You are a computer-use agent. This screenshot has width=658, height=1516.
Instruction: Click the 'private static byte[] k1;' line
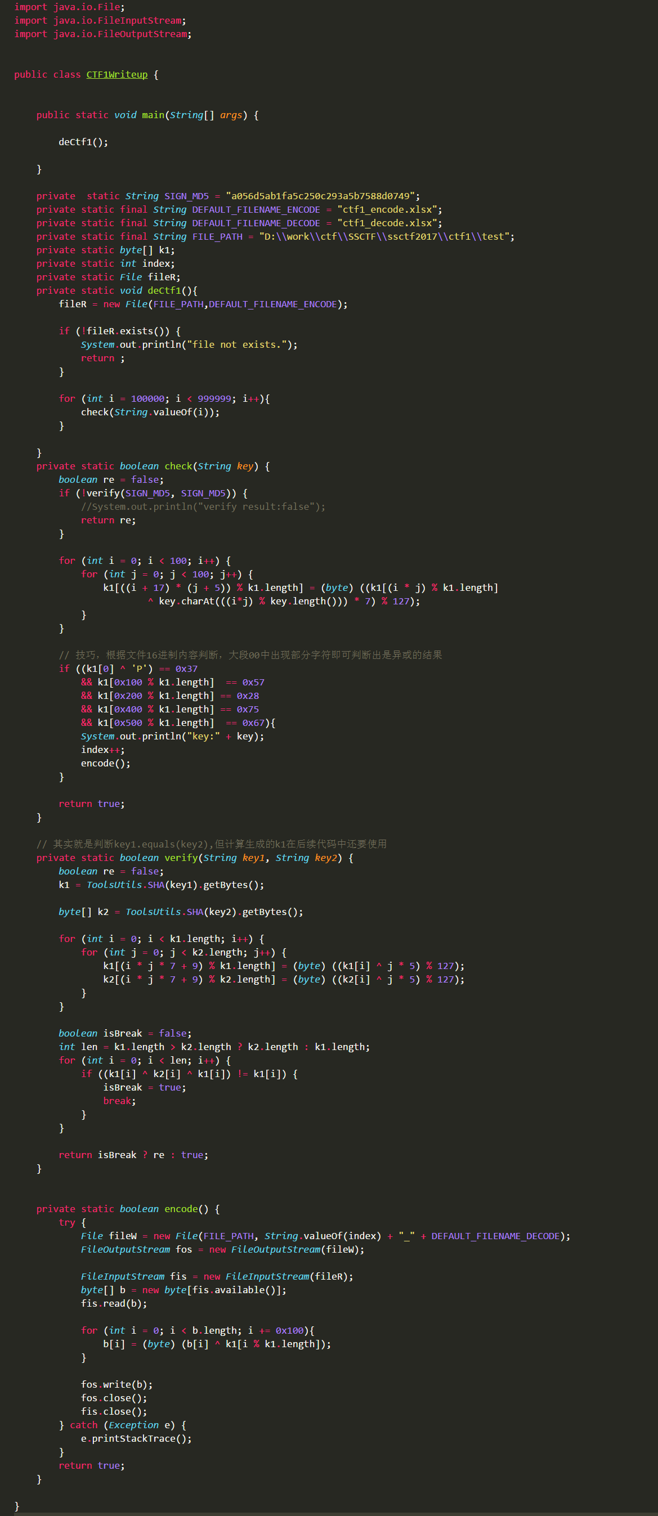[105, 250]
